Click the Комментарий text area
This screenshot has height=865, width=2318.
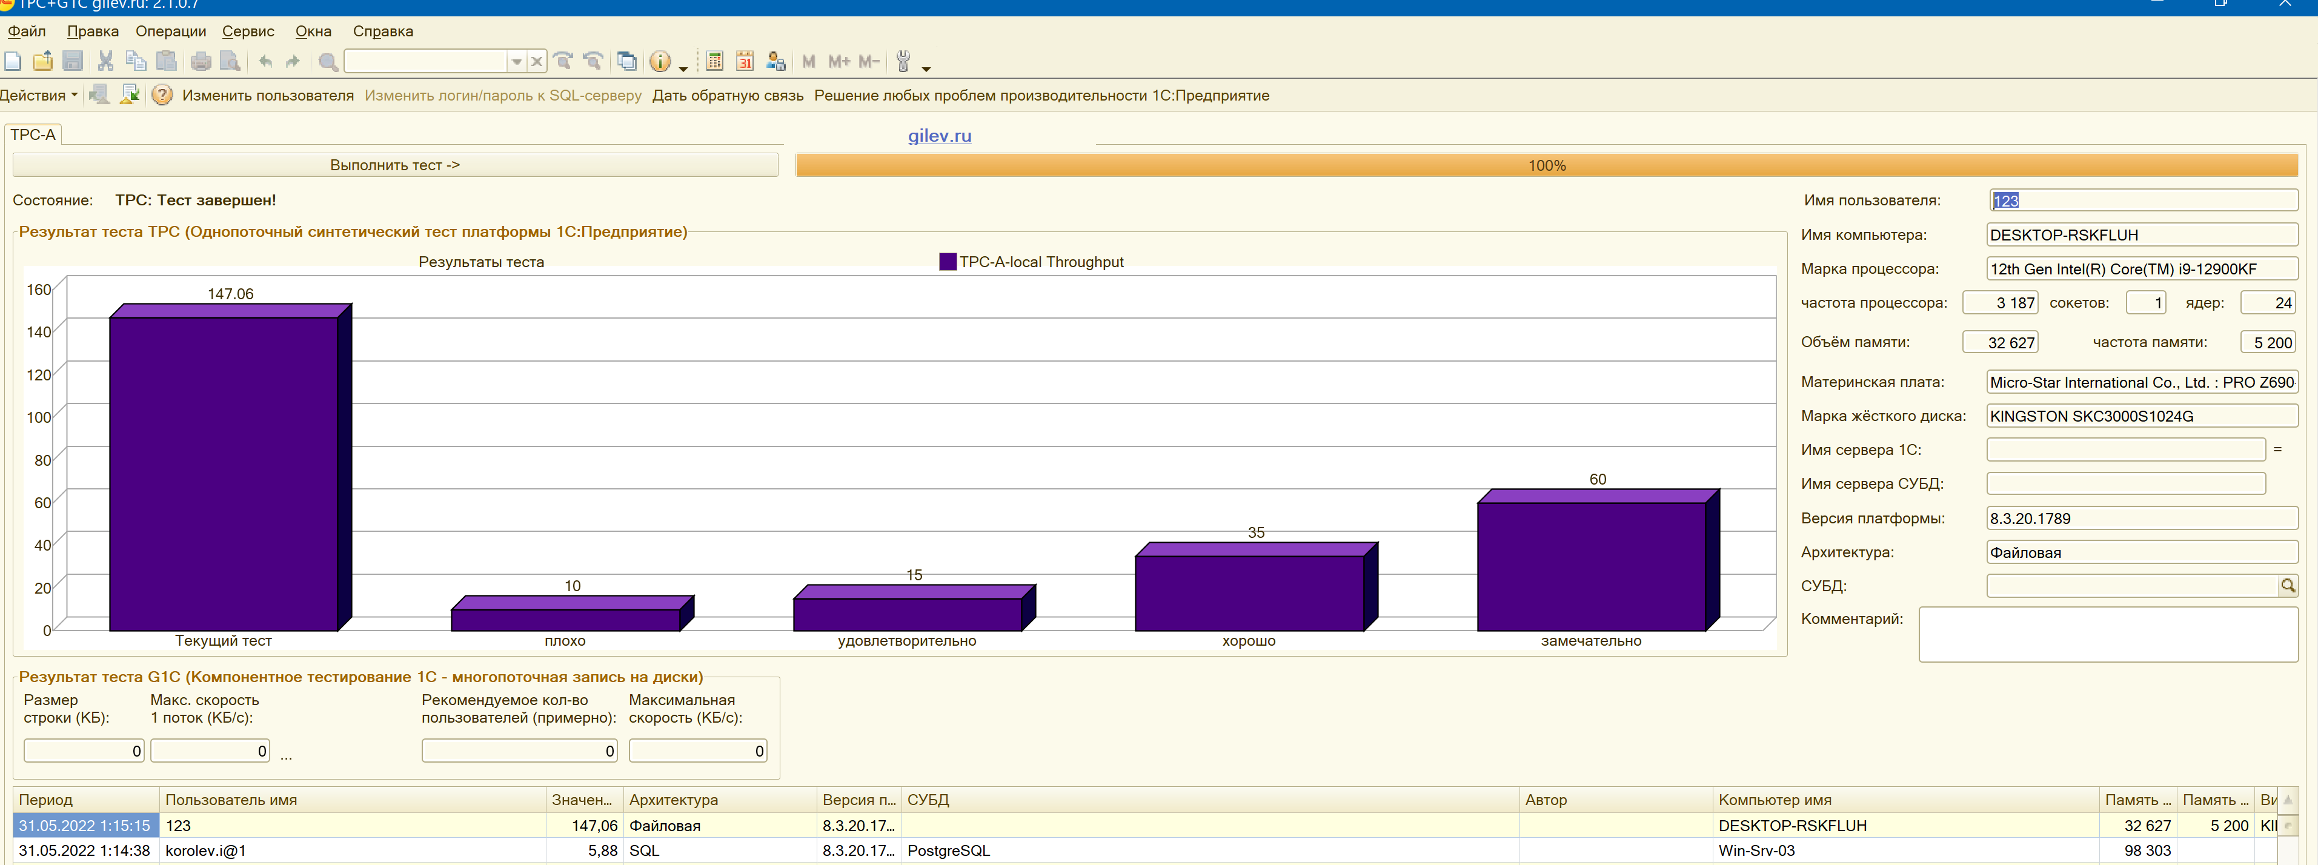pos(2108,634)
